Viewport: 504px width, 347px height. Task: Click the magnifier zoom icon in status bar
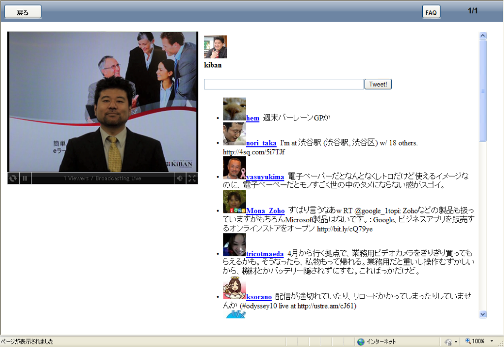468,341
